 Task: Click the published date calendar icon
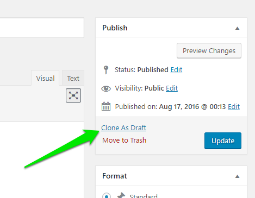coord(106,106)
